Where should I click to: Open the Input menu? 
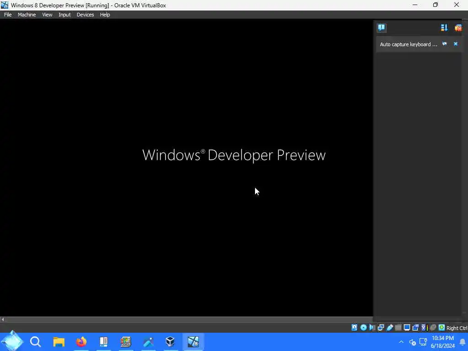64,15
